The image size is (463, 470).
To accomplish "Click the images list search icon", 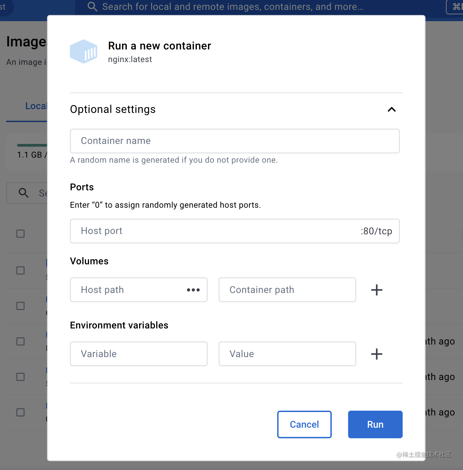I will tap(24, 193).
